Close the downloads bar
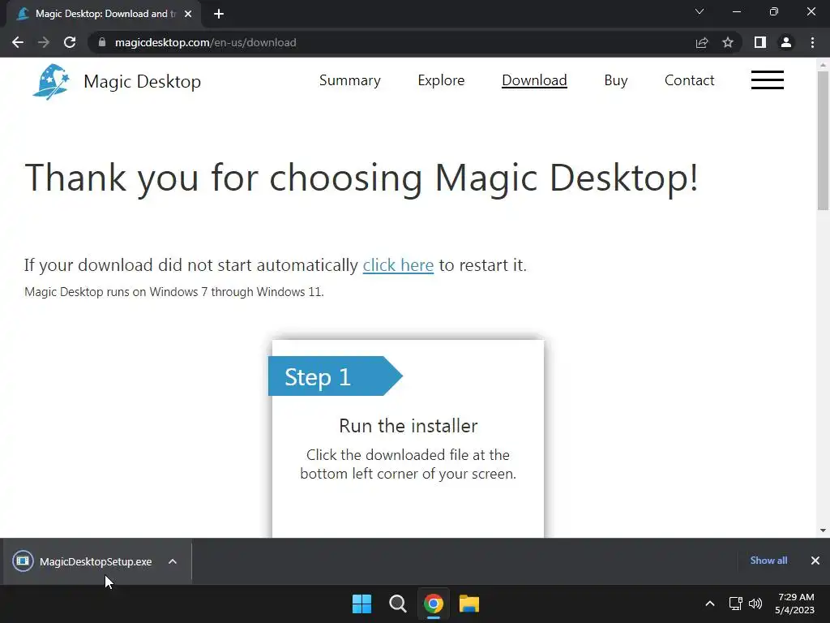830x623 pixels. tap(815, 561)
